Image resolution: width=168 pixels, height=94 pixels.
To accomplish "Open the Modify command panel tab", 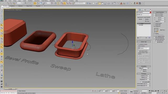I will point(140,10).
